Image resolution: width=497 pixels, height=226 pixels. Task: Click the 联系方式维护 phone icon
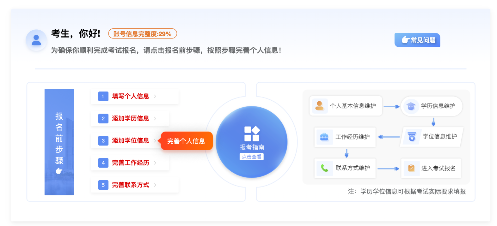pos(324,168)
